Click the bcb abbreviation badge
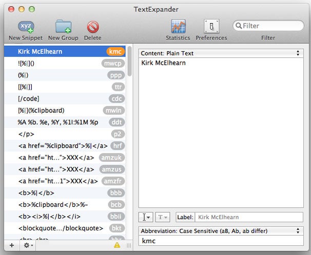Screen dimensions: 311x255 tap(116, 205)
